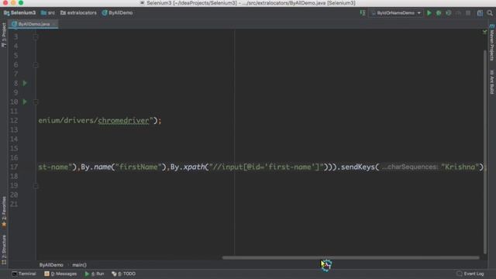Image resolution: width=496 pixels, height=279 pixels.
Task: Collapse the code fold marker on line 3
Action: (36, 37)
